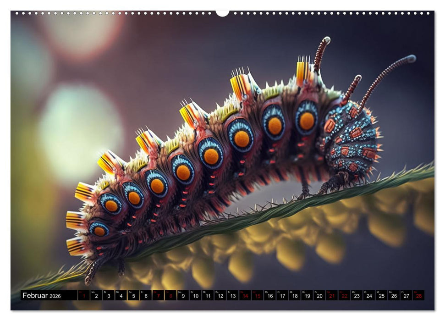Choose day 12 in the calendar row
Image resolution: width=445 pixels, height=321 pixels.
220,296
